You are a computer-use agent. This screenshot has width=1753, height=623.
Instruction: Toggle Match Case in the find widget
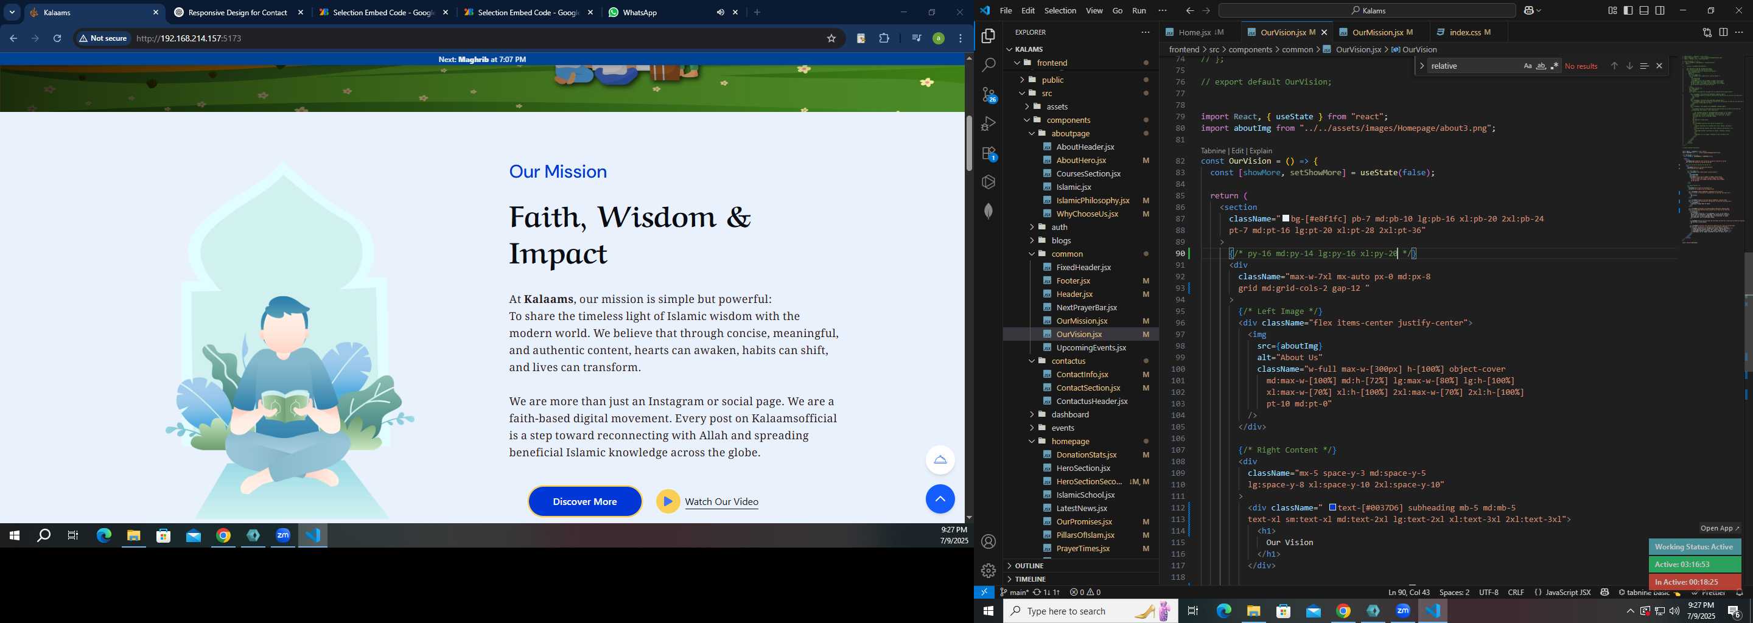(1527, 66)
